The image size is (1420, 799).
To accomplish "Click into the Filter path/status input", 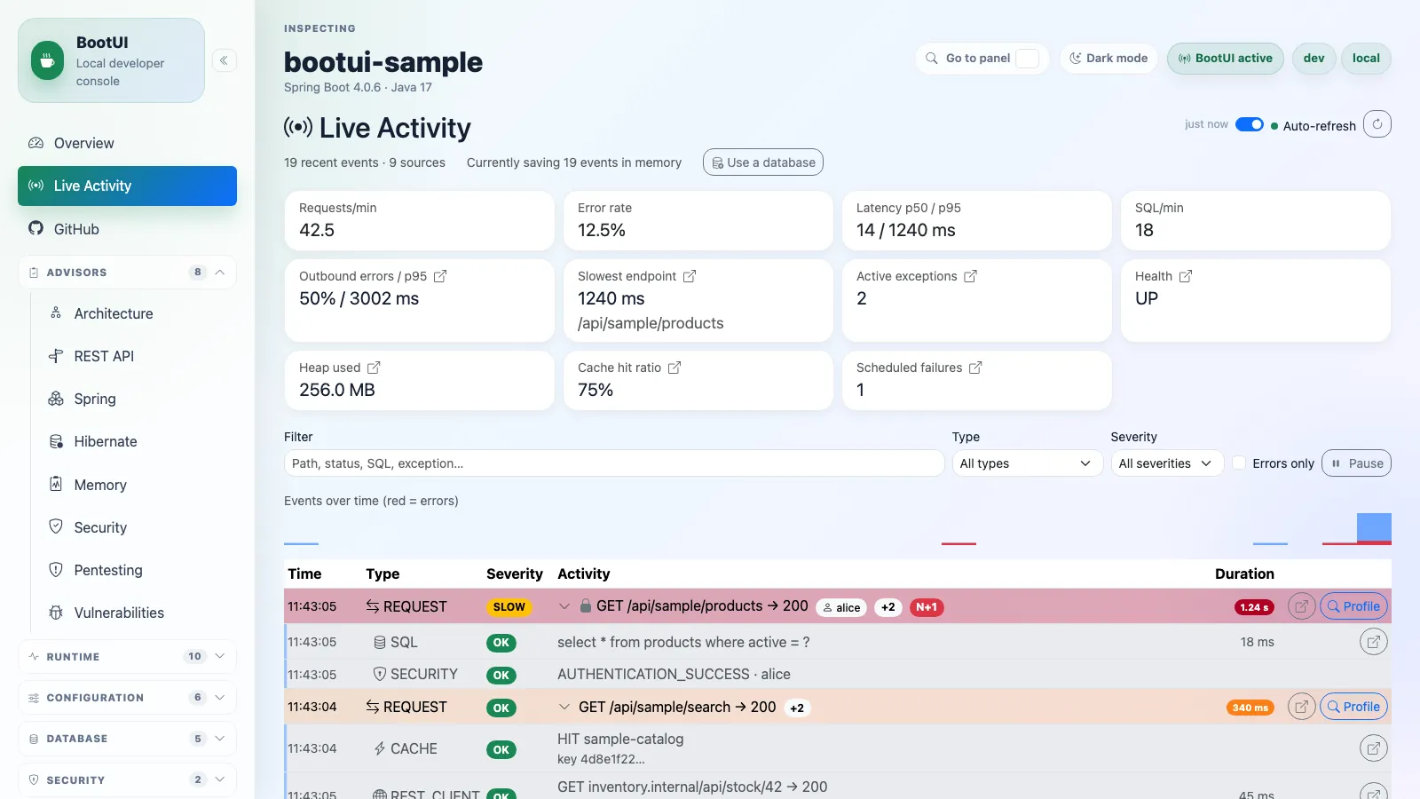I will [614, 463].
